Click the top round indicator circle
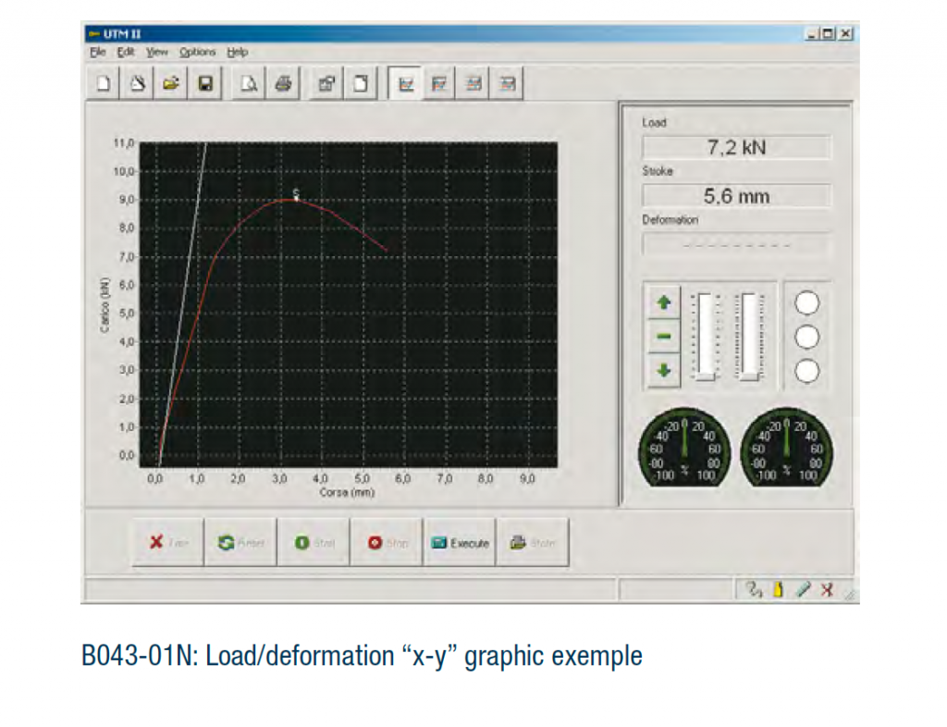 click(807, 302)
